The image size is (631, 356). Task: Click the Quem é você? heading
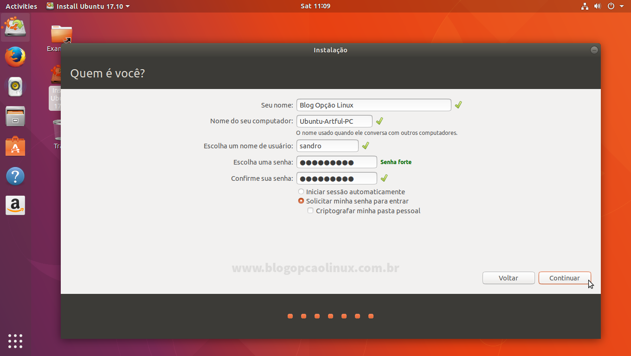[x=108, y=73]
